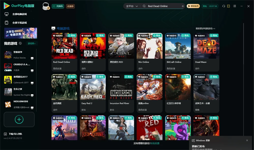254x150 pixels.
Task: Click the 极速会员 membership button
Action: tap(193, 6)
